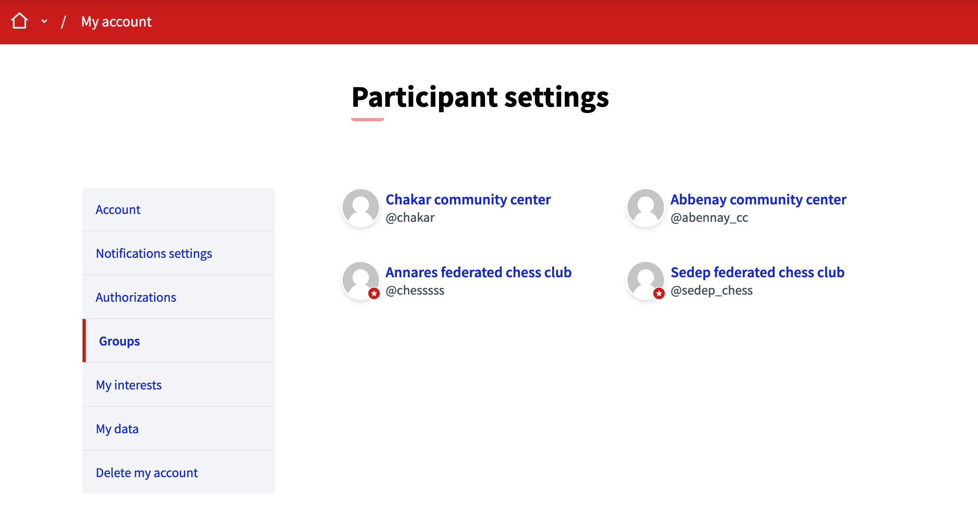The height and width of the screenshot is (528, 978).
Task: Click the red star badge on Annares avatar
Action: tap(374, 293)
